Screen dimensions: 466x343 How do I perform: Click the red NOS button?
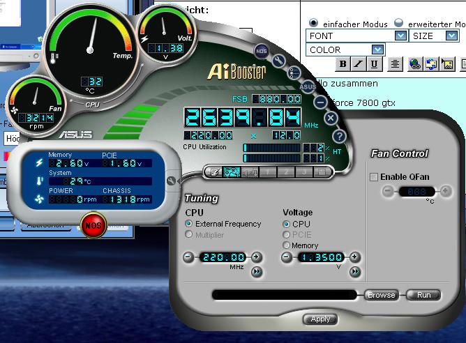tap(91, 225)
